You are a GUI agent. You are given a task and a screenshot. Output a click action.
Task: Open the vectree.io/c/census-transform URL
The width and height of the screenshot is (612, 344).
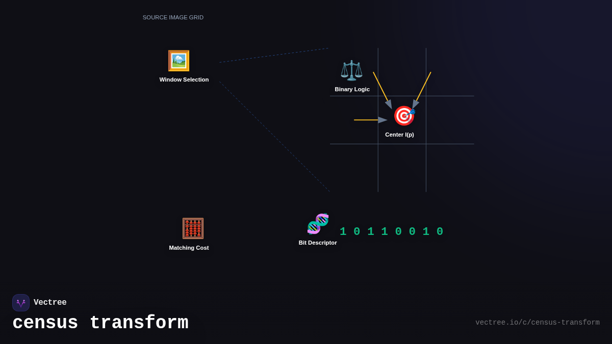(x=537, y=323)
